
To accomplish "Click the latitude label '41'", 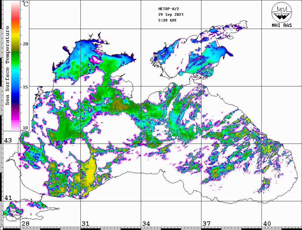I will coord(8,198).
